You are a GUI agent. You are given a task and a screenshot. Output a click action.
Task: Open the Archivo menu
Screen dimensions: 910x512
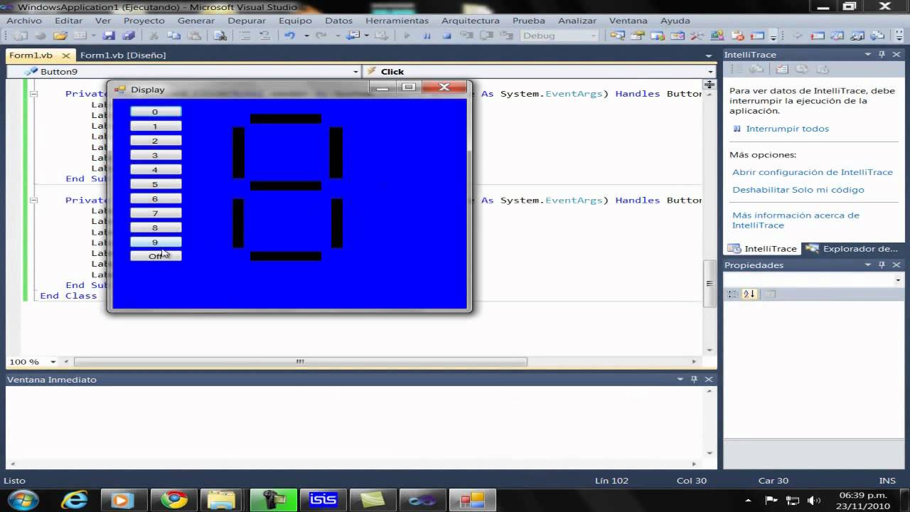[x=24, y=21]
